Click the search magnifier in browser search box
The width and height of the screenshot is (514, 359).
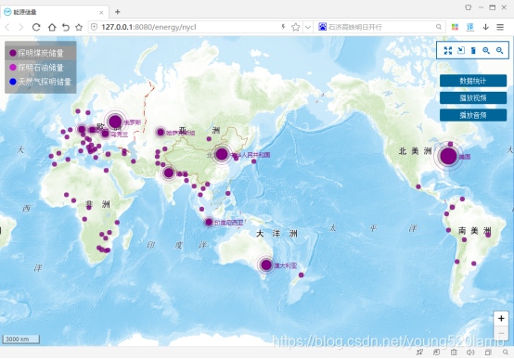point(439,27)
